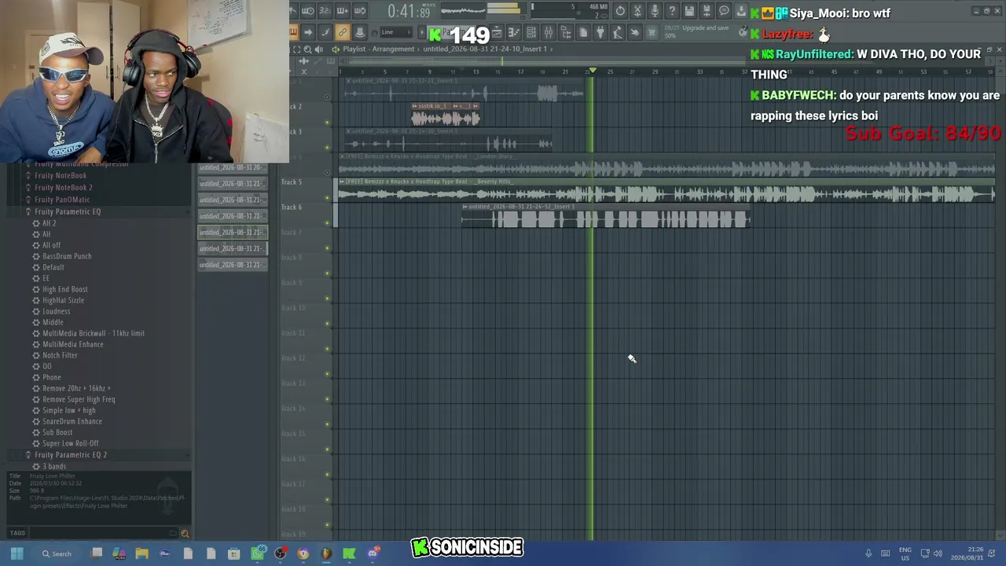This screenshot has width=1006, height=566.
Task: Open the plugin picker plug icon
Action: 600,32
